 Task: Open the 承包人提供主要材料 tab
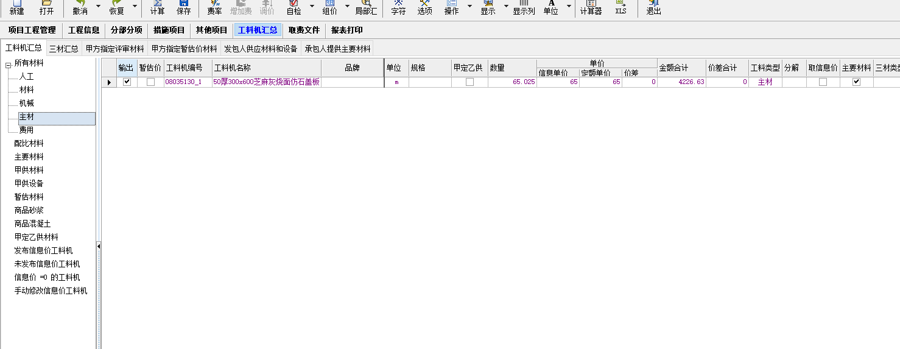pos(337,49)
